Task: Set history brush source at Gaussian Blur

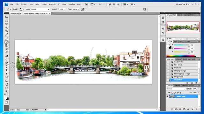Action: [x=168, y=62]
